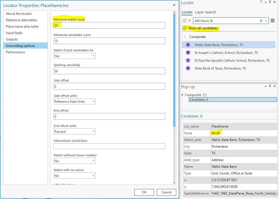Clear the 449 Harris St search text
Screen dimensions: 279x199
[261, 21]
